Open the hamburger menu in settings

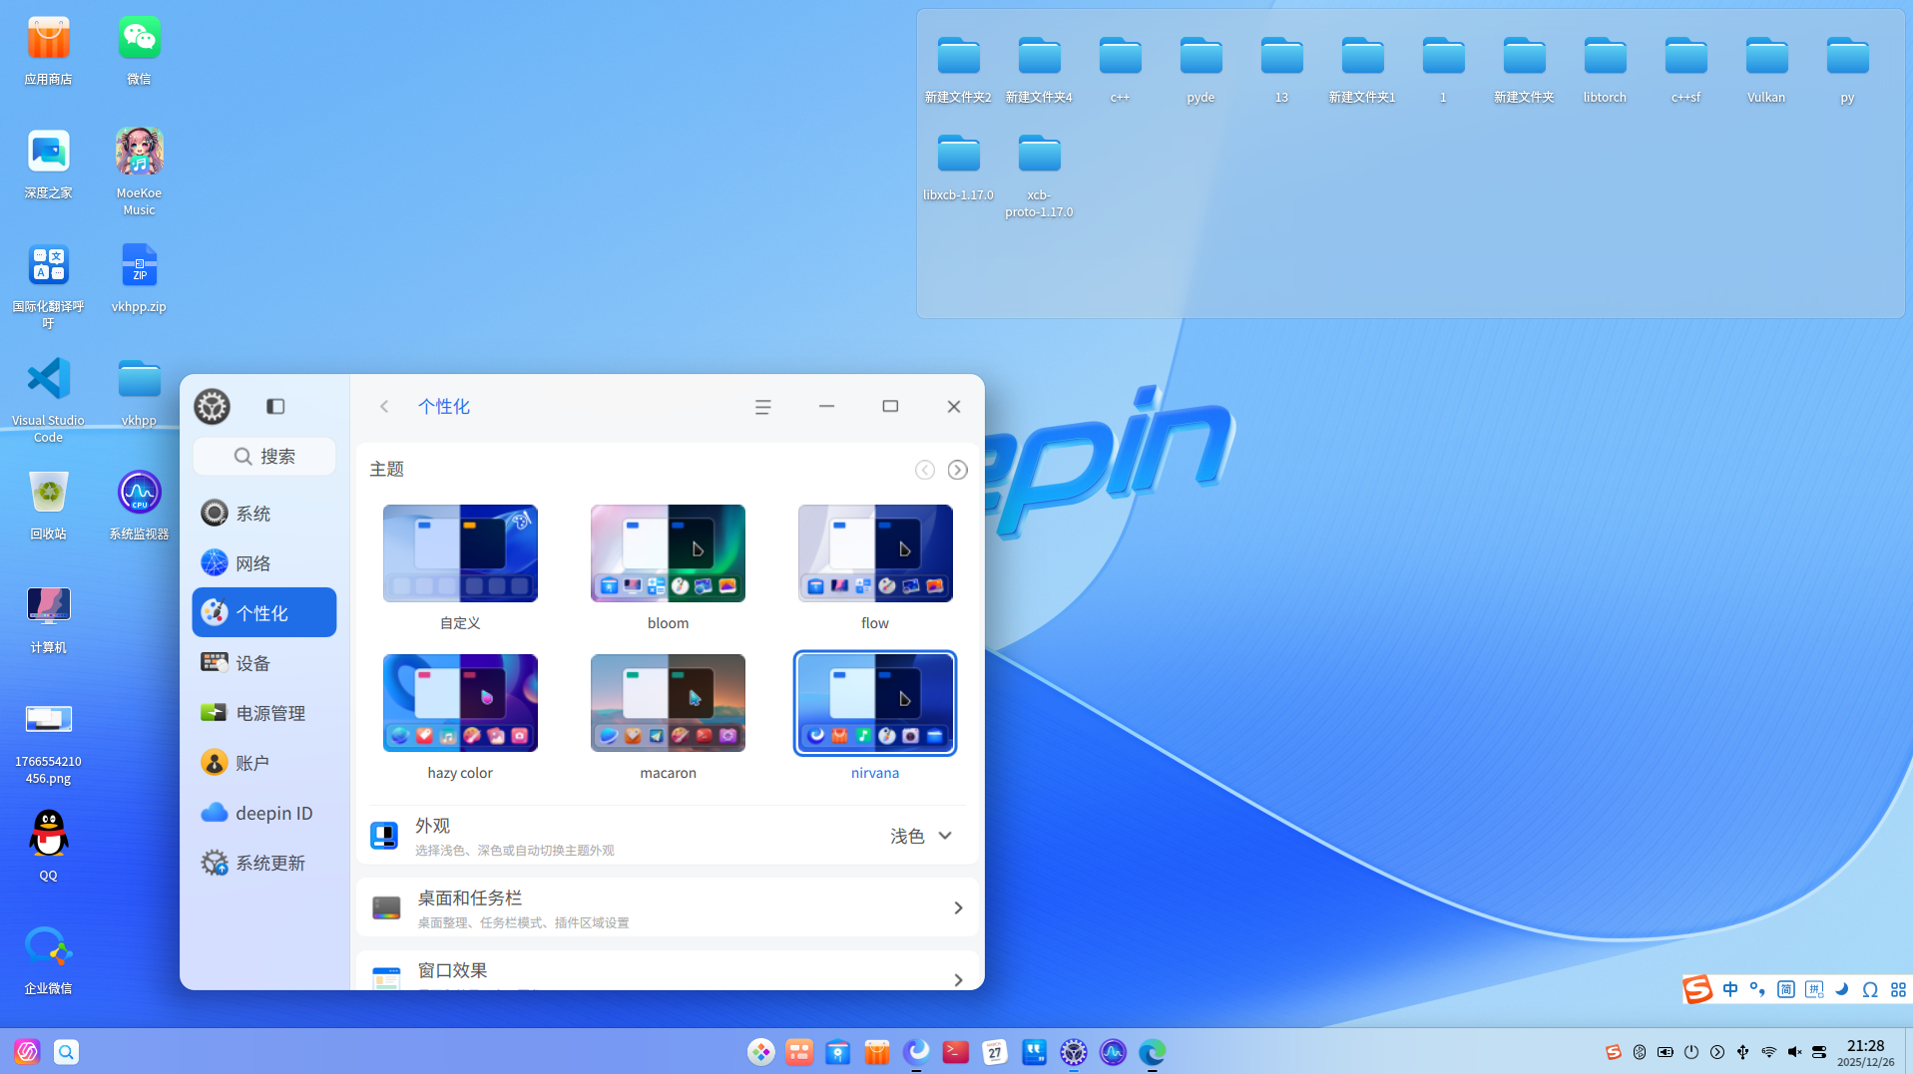coord(762,407)
